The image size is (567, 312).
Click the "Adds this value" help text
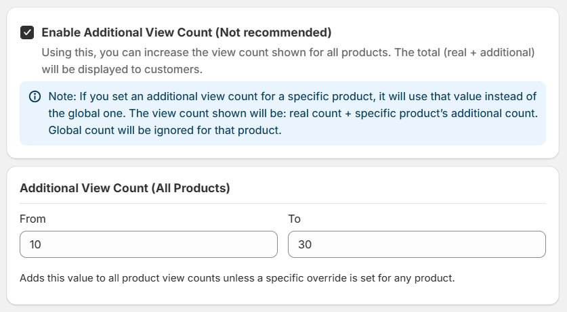point(237,278)
